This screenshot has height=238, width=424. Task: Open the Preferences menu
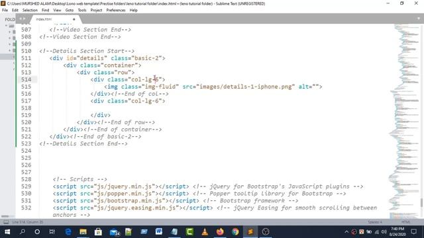tap(116, 11)
